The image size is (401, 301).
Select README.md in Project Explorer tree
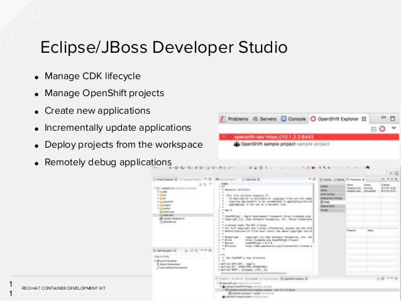(x=168, y=222)
